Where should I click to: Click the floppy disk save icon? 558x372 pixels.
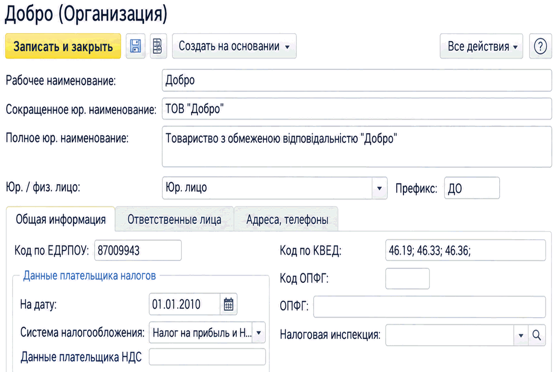135,46
